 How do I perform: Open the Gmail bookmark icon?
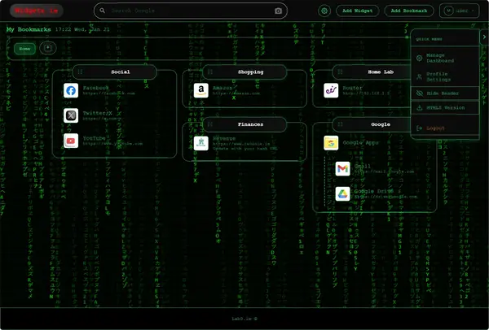coord(342,169)
